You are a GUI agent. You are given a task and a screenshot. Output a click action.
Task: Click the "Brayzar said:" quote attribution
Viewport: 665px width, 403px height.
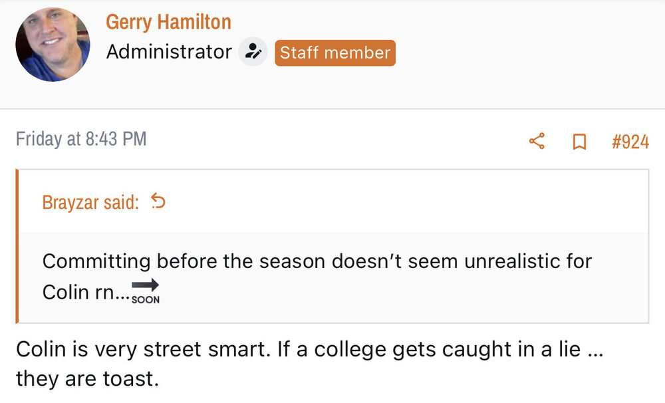click(90, 202)
